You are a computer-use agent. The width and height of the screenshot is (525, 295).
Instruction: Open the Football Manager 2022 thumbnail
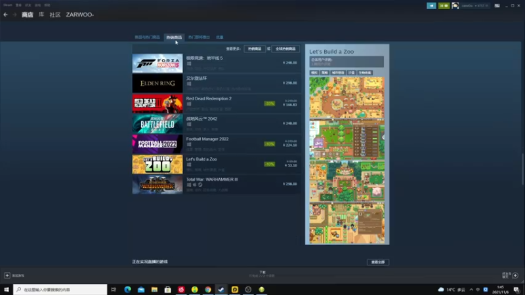pos(157,144)
